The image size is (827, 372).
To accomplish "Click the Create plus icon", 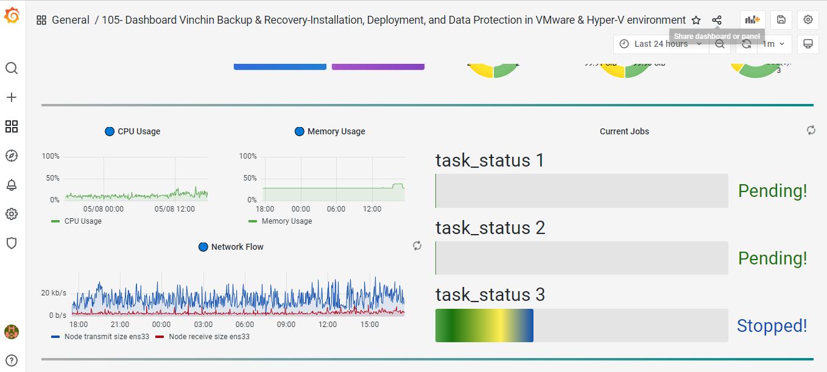I will (12, 97).
